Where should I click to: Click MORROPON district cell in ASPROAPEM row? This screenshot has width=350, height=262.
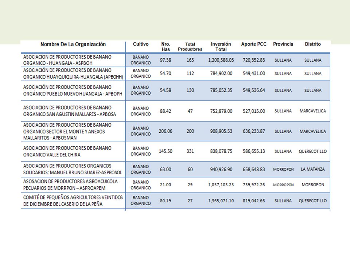click(313, 185)
